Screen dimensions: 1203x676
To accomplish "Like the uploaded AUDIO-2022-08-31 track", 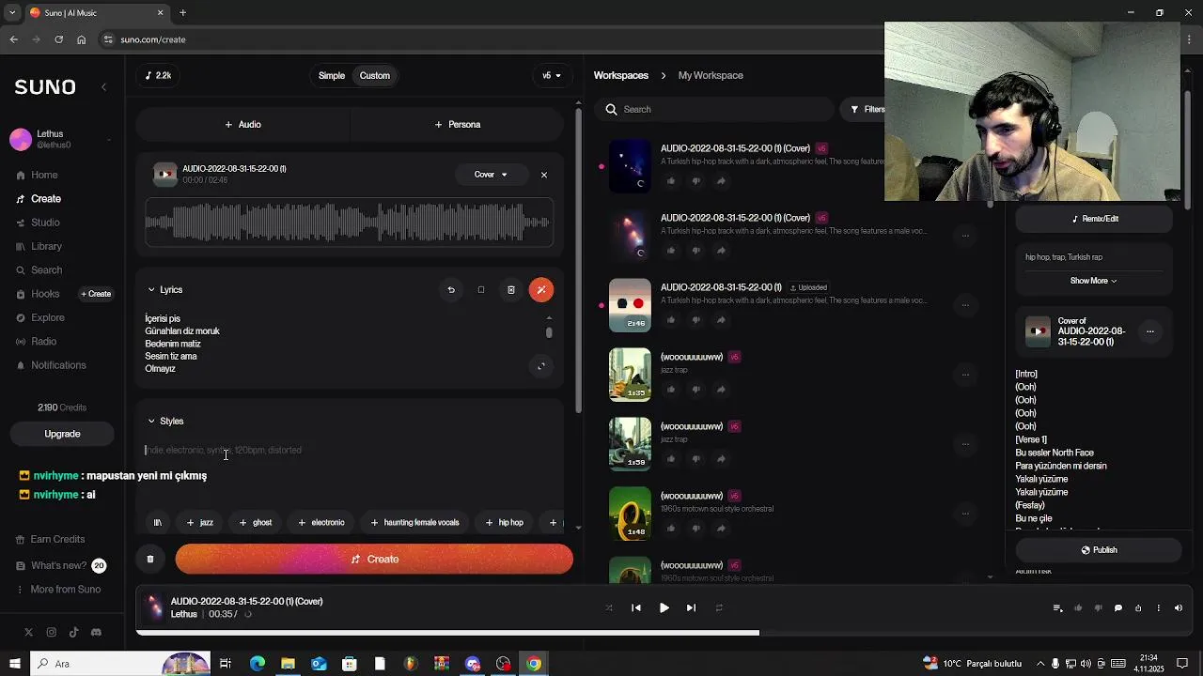I will coord(671,320).
